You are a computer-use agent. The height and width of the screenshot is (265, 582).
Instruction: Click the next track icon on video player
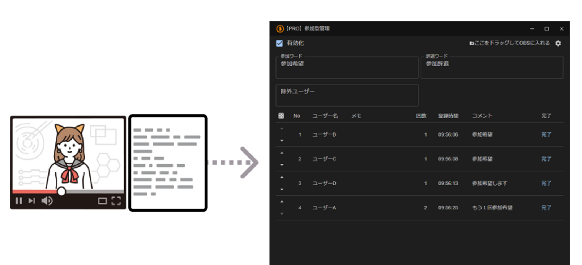click(32, 201)
